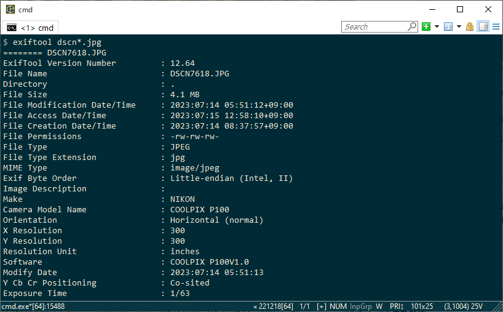Open dropdown arrow next to new console button

(x=437, y=26)
